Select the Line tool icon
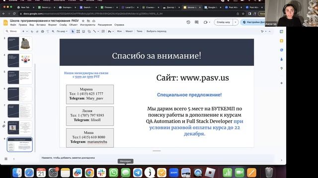The image size is (318, 178). (x=94, y=31)
